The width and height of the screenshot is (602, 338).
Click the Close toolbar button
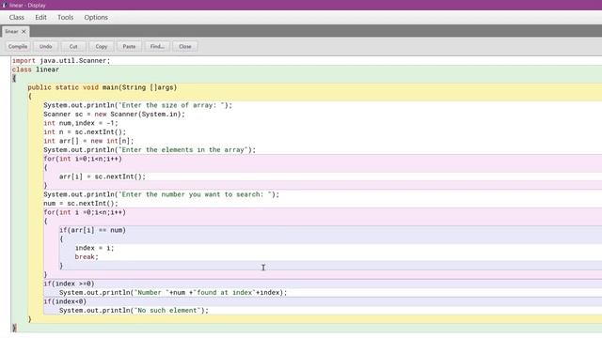pyautogui.click(x=185, y=46)
